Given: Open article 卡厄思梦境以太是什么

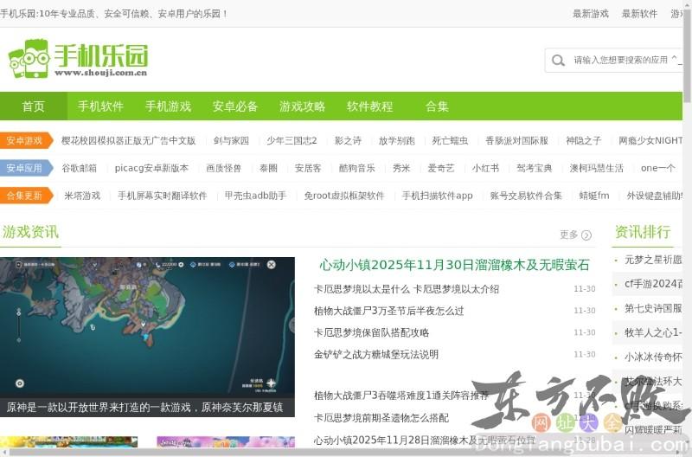Looking at the screenshot, I should [406, 289].
